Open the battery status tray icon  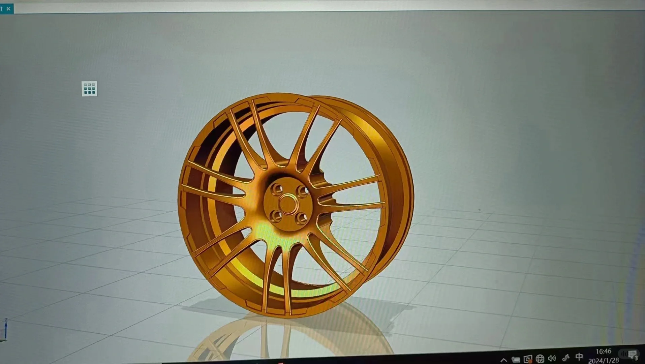pos(515,360)
